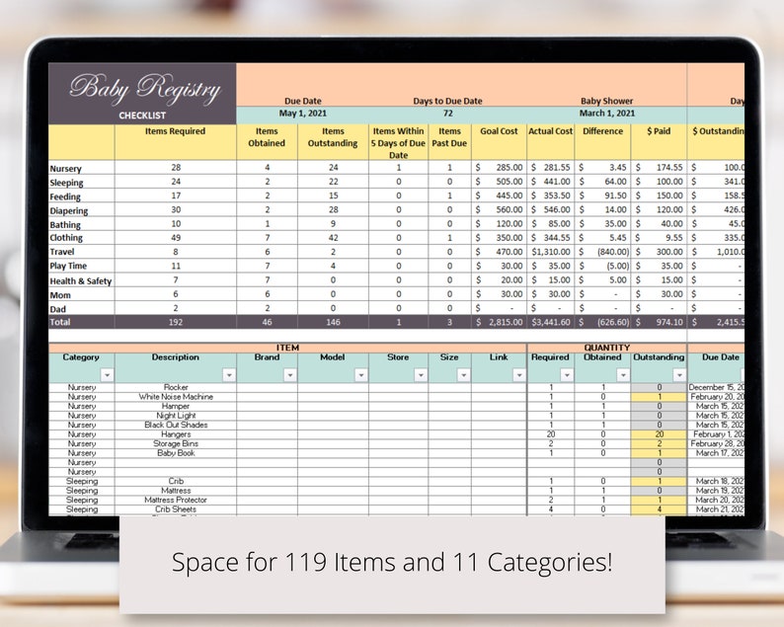Open the Store column filter dropdown
Image resolution: width=784 pixels, height=627 pixels.
tap(421, 375)
